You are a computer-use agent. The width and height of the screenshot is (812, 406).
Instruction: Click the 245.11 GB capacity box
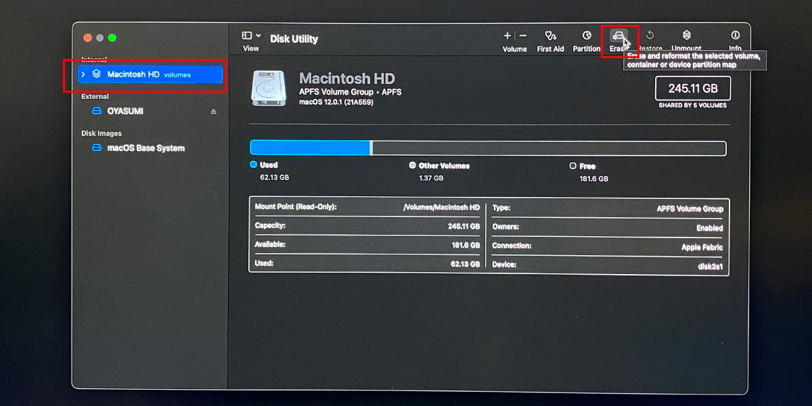pos(692,88)
